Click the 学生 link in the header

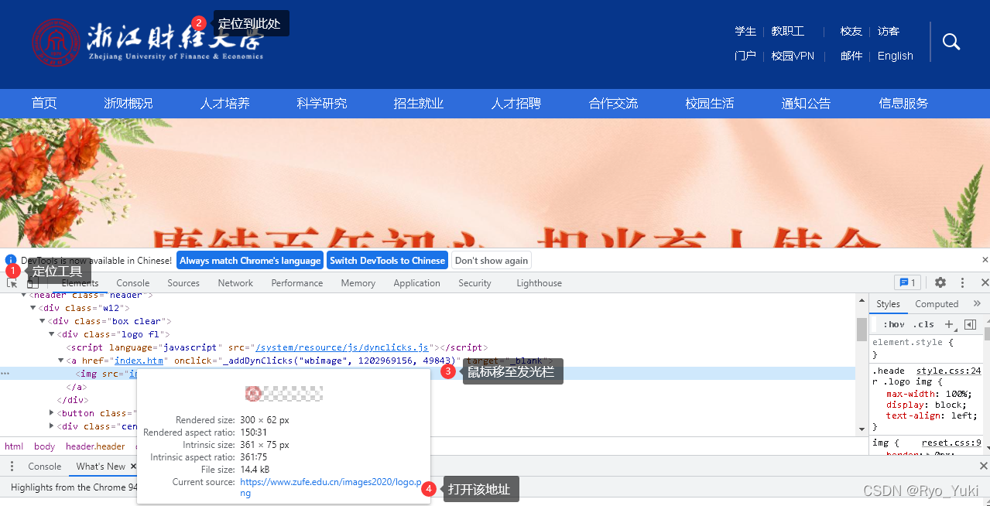pos(745,31)
